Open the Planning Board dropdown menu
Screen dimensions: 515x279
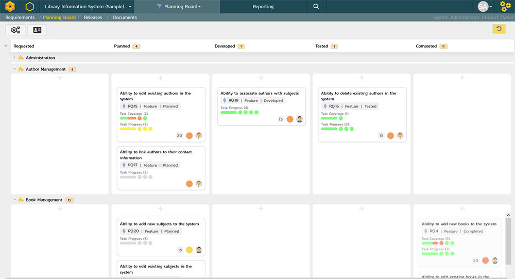pos(182,7)
